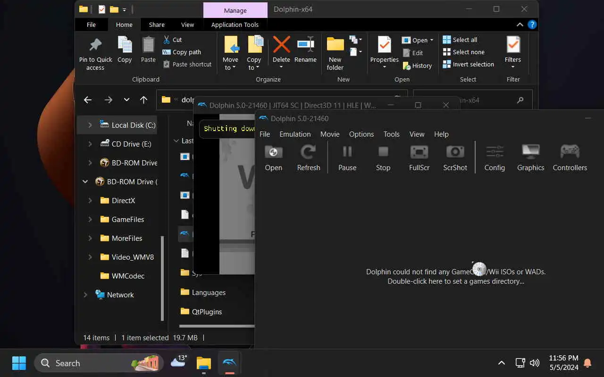Click Pin to Quick access in Explorer
The height and width of the screenshot is (377, 604).
tap(95, 54)
